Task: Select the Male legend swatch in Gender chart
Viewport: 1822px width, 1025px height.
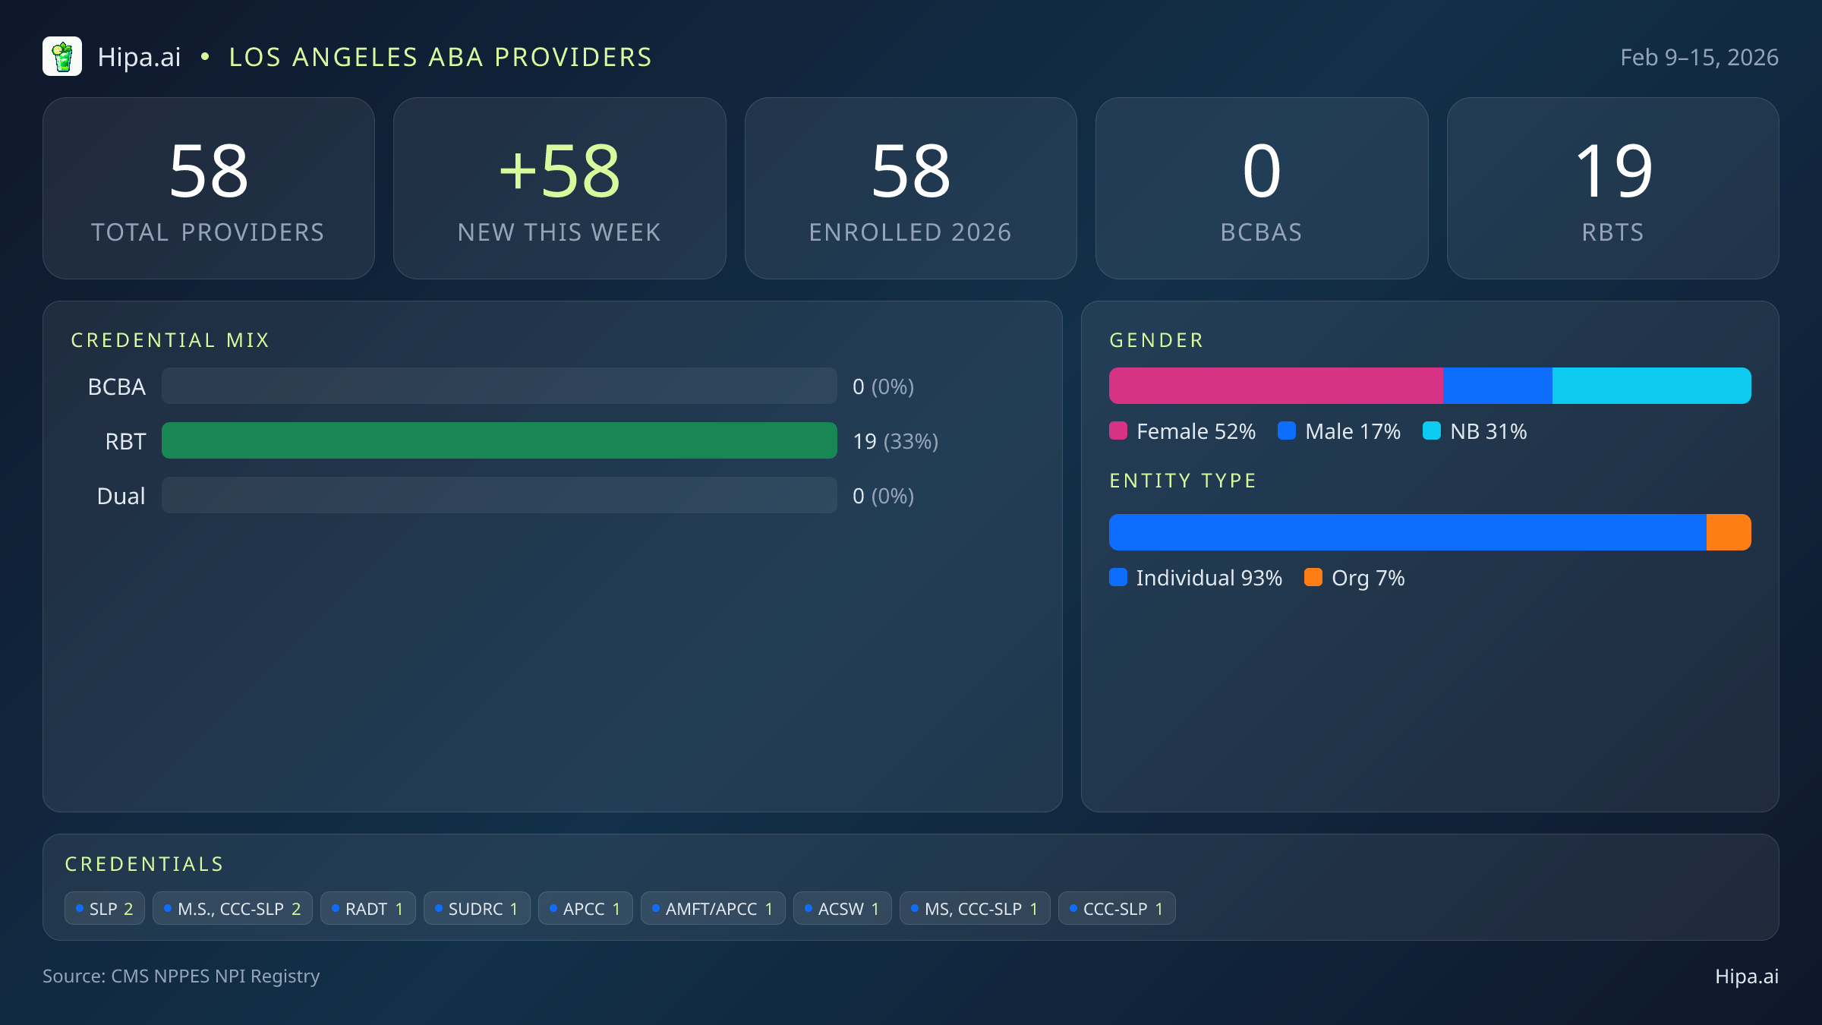Action: pyautogui.click(x=1286, y=431)
